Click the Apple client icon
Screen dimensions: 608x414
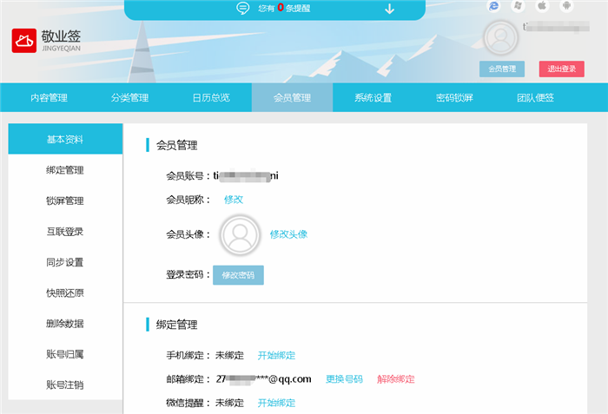point(542,6)
